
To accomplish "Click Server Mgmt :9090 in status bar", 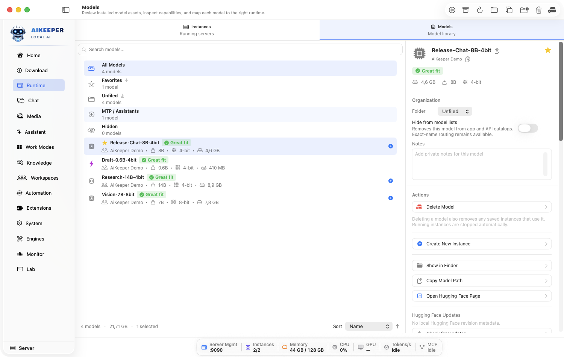I will pyautogui.click(x=220, y=347).
